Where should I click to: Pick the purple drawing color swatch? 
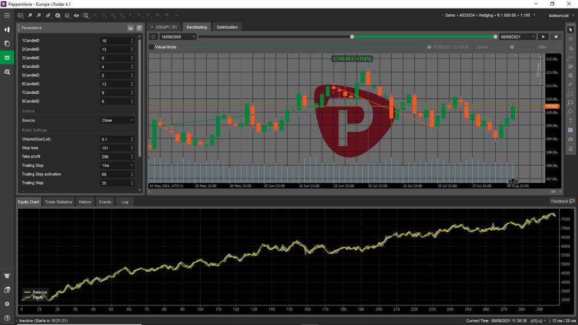coord(571,130)
